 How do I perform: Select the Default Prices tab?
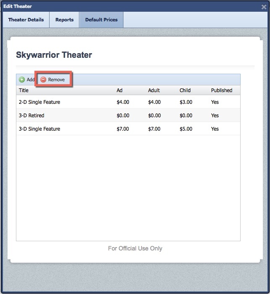click(101, 20)
